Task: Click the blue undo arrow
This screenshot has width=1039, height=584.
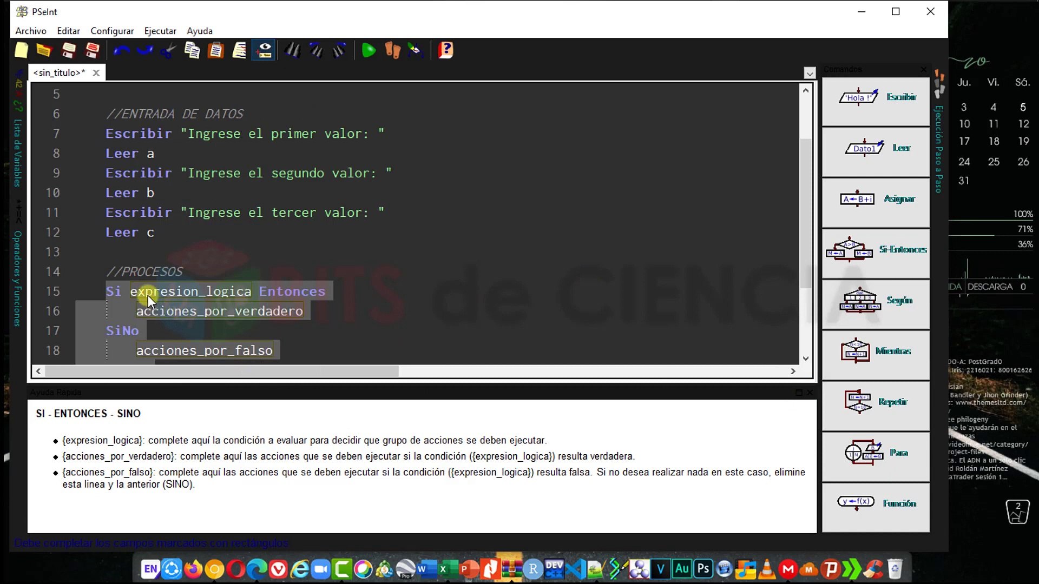Action: pyautogui.click(x=121, y=51)
